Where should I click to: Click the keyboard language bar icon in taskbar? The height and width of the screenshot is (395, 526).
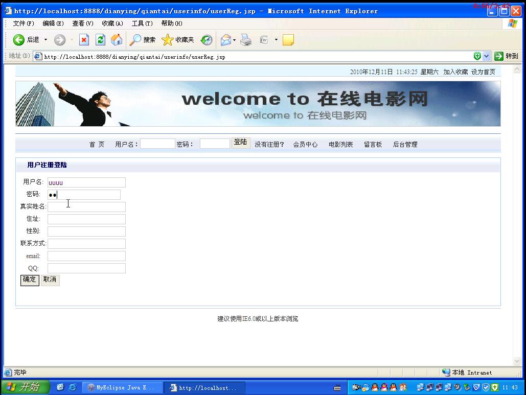click(x=337, y=388)
